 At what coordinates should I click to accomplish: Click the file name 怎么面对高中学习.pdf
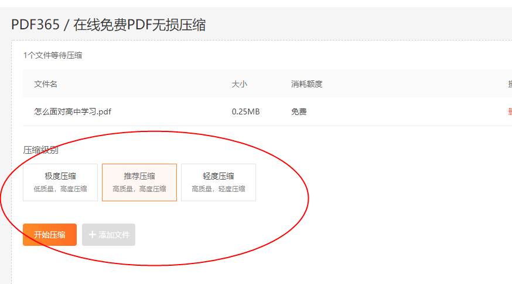tap(73, 111)
